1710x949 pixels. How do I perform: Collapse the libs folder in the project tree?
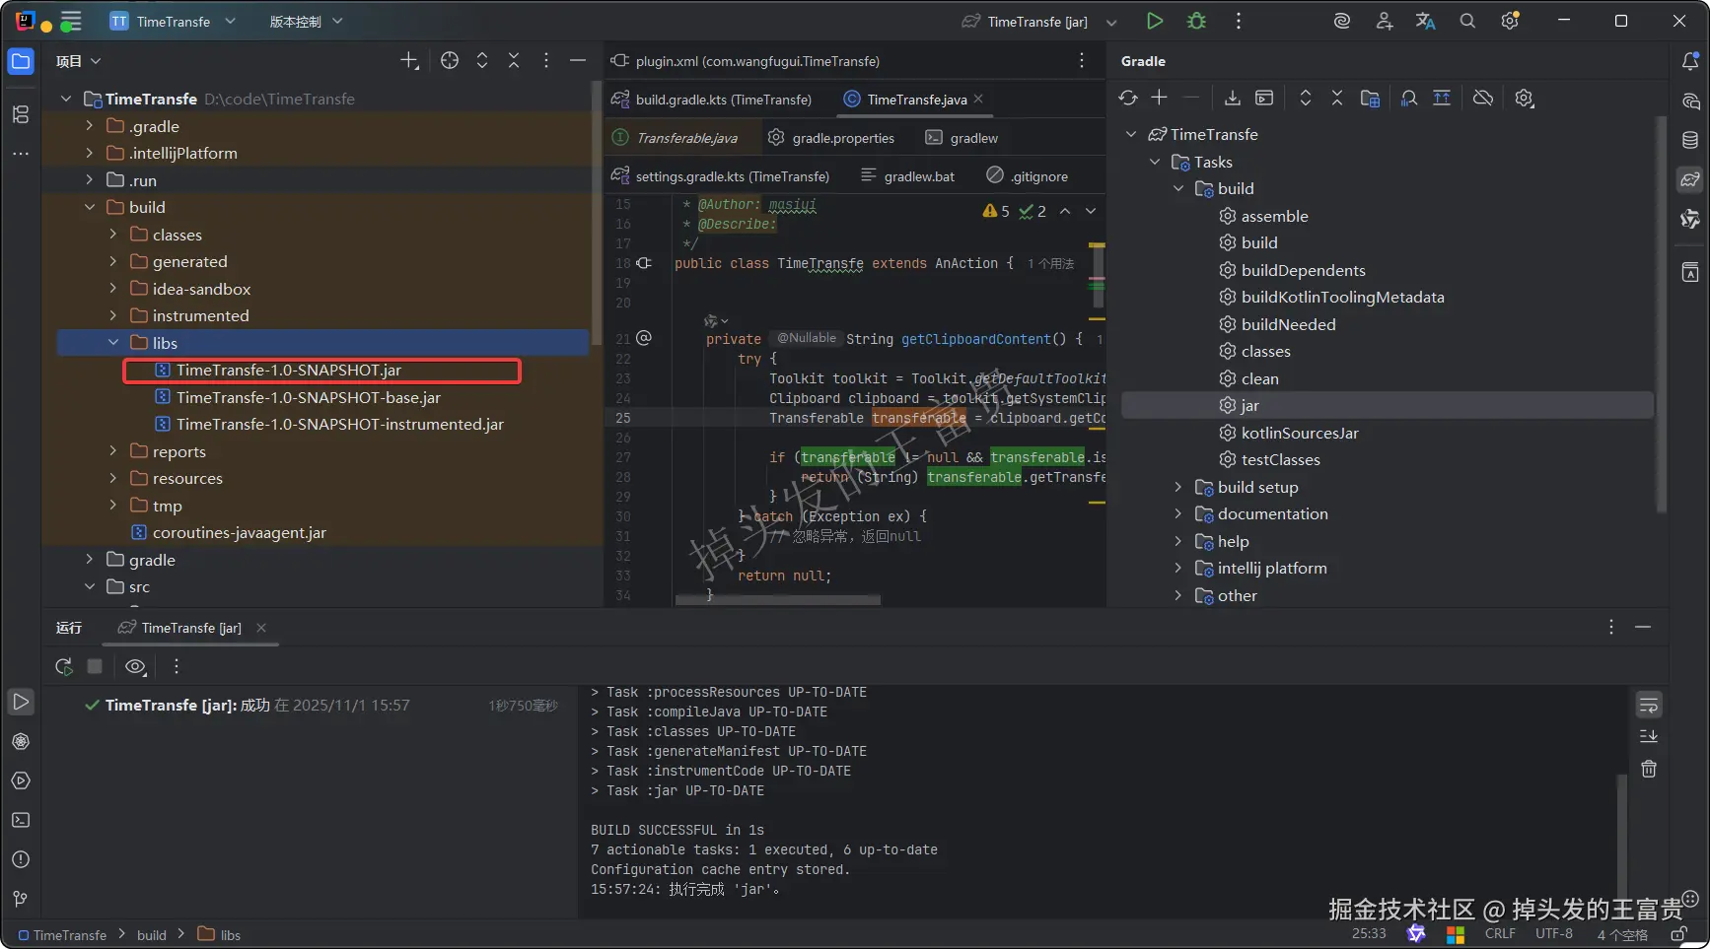pos(113,343)
